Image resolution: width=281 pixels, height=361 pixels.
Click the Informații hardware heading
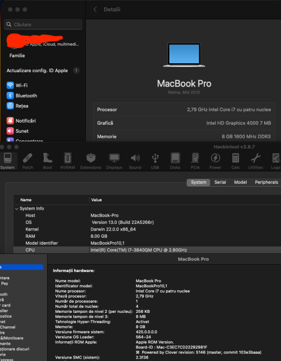click(x=74, y=271)
